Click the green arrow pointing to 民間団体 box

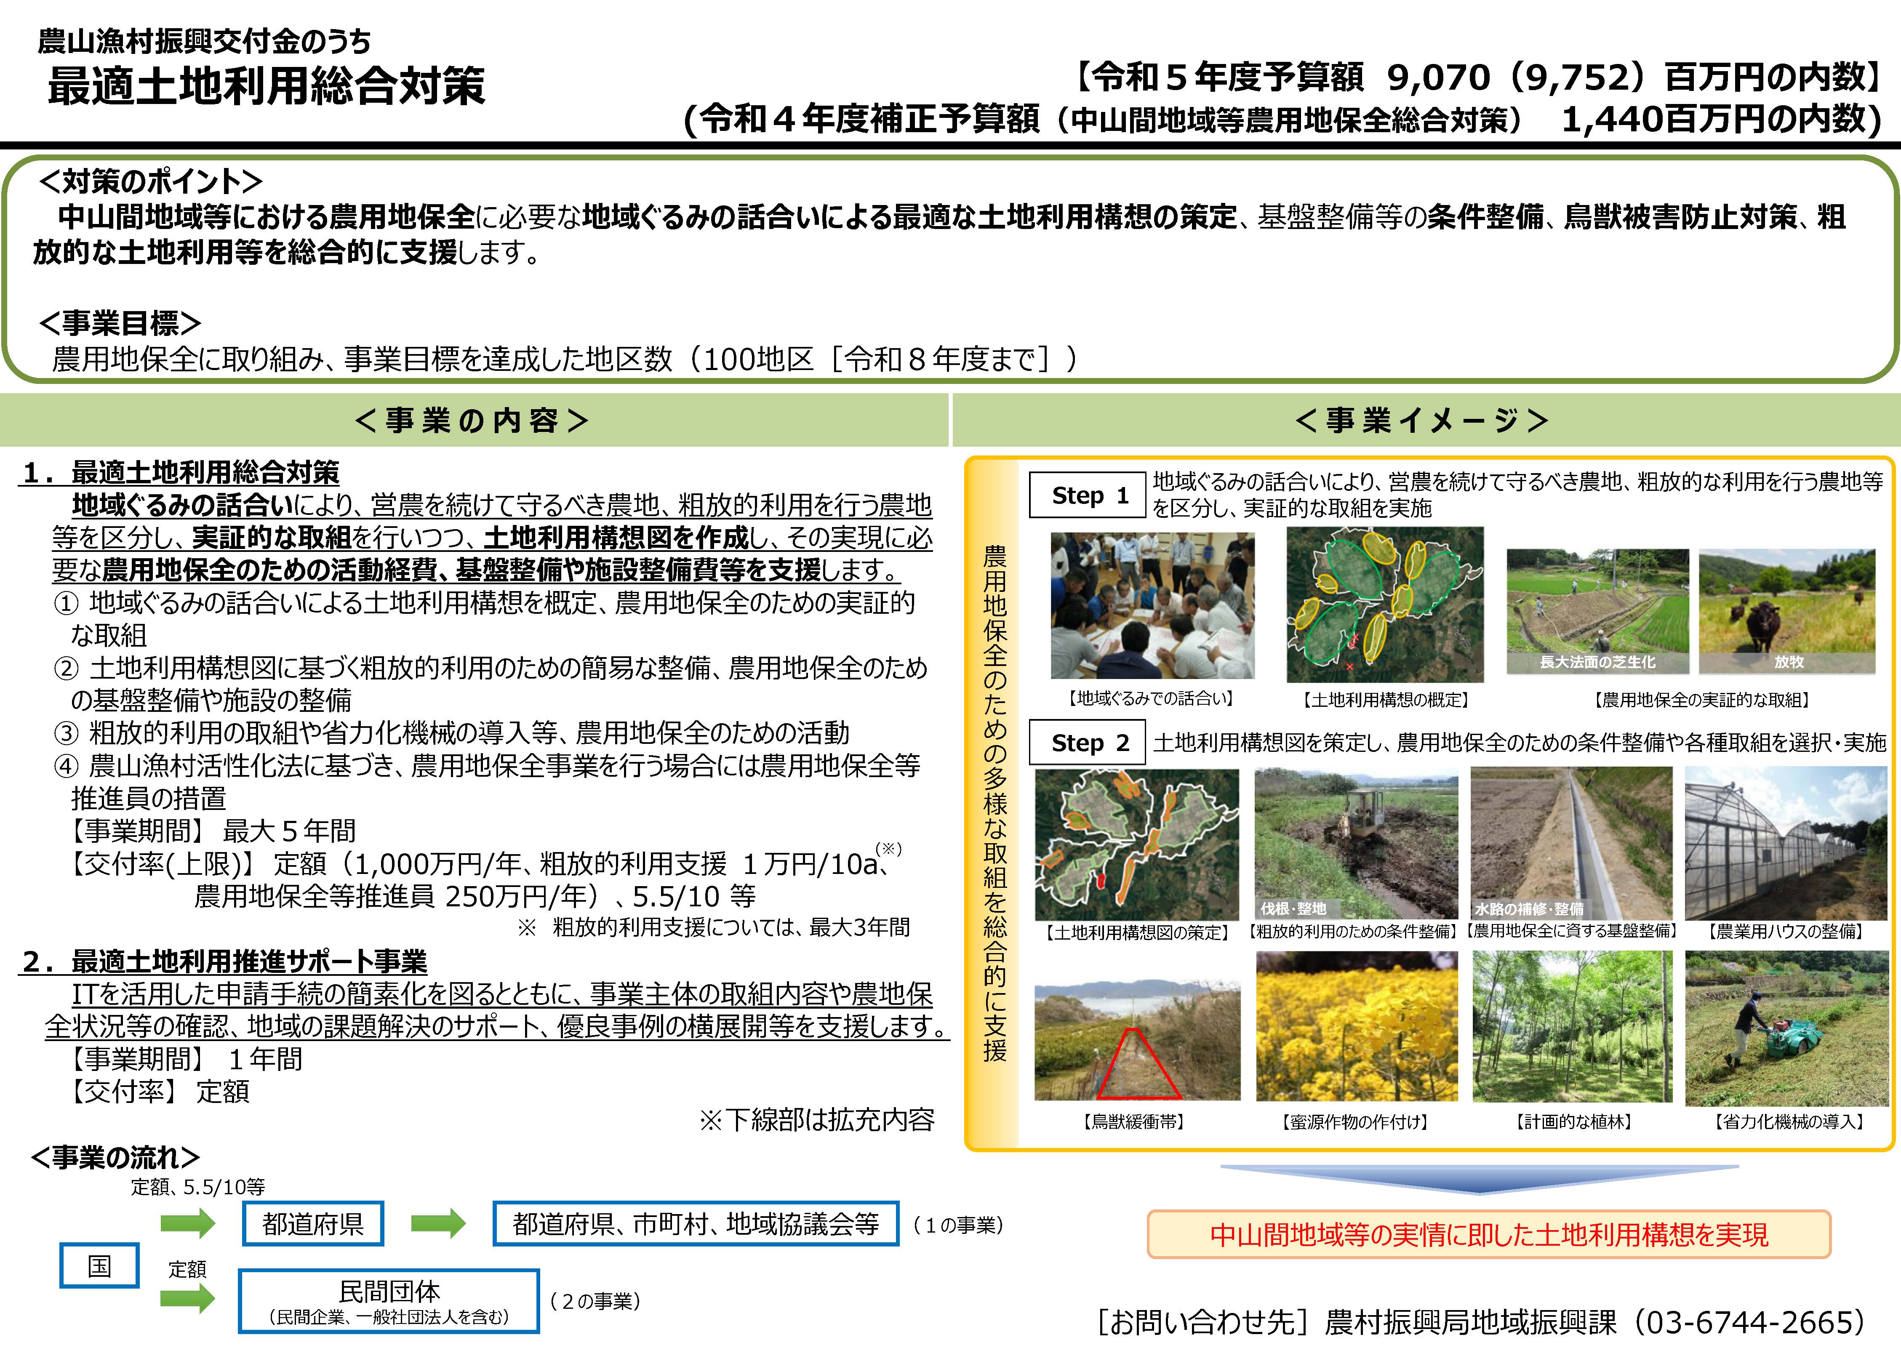pos(188,1299)
